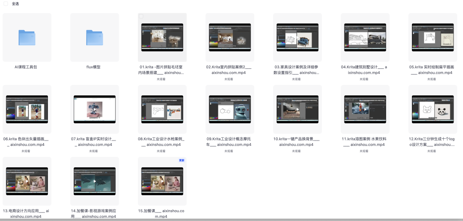The width and height of the screenshot is (463, 221).
Task: Click the 03.家具设计案例 video thumbnail
Action: pos(298,37)
